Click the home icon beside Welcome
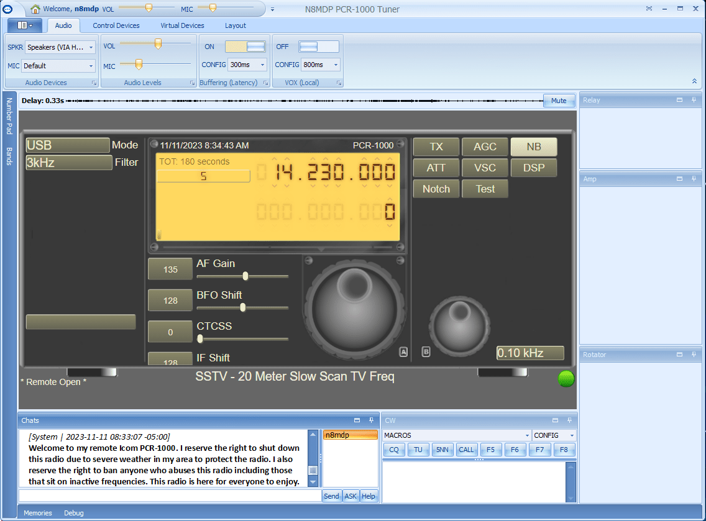The image size is (706, 521). click(35, 9)
